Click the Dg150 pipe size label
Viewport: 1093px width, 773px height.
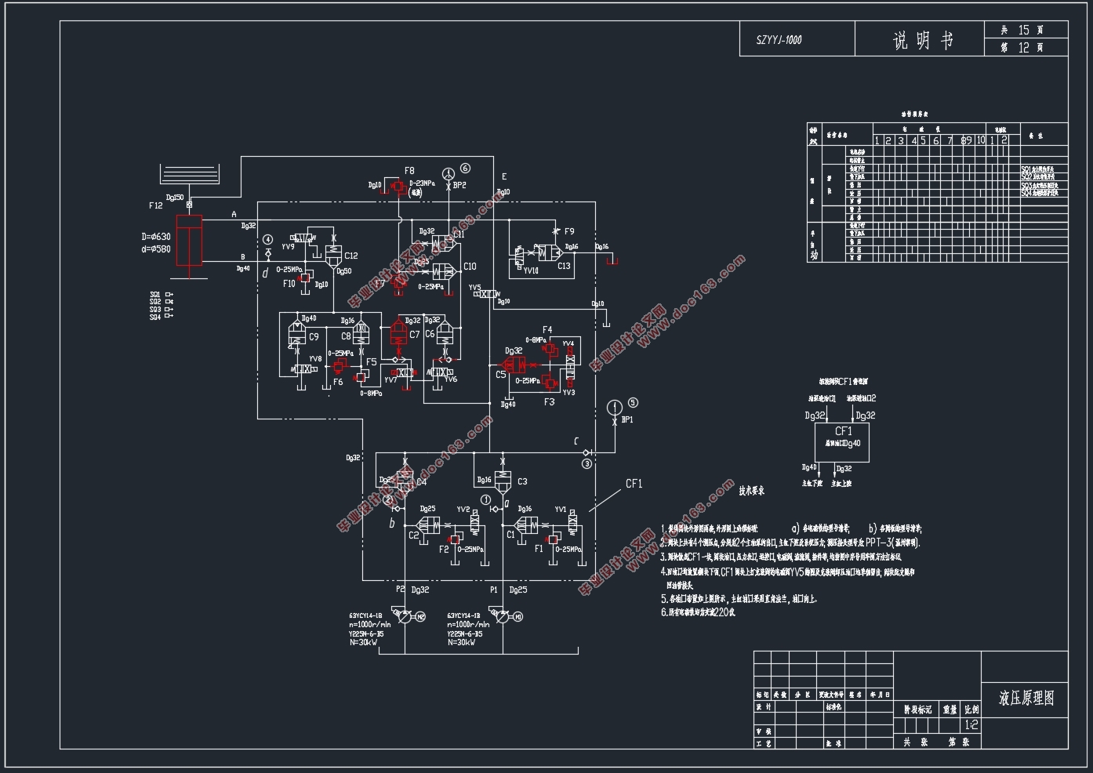point(175,198)
